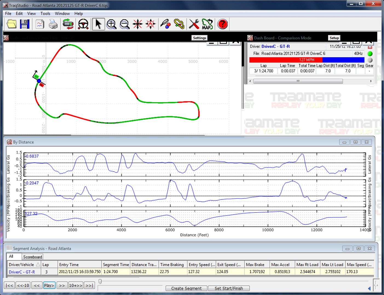Viewport: 384px width, 295px height.
Task: Click the Dash Board Setup button
Action: (x=334, y=38)
